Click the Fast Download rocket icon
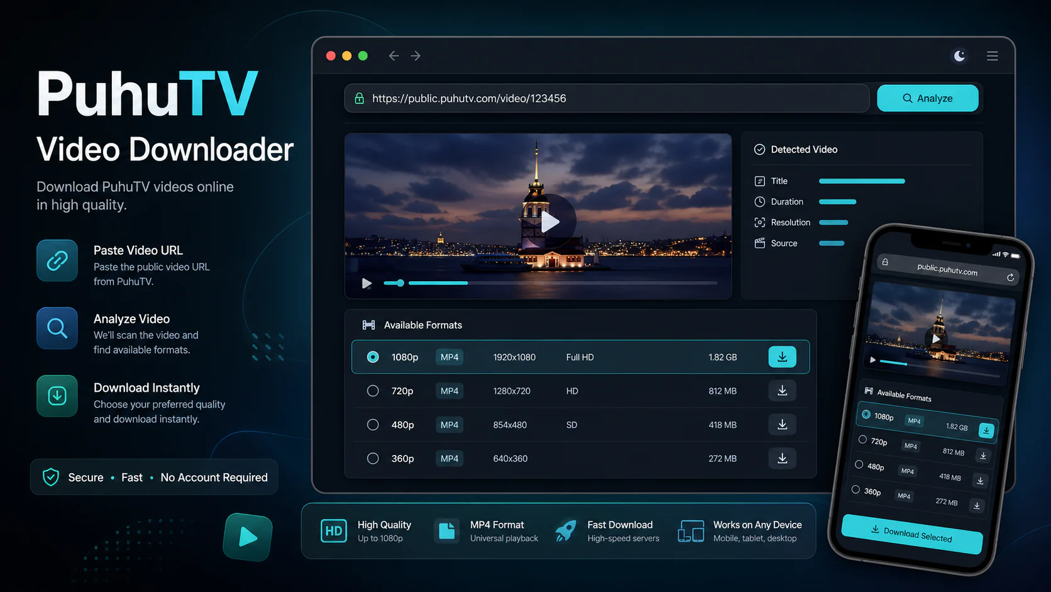1051x592 pixels. tap(565, 531)
